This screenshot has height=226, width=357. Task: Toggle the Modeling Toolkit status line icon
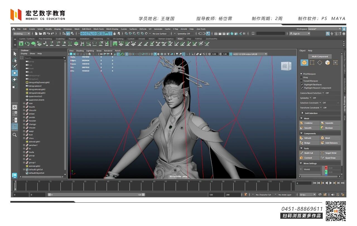(328, 34)
